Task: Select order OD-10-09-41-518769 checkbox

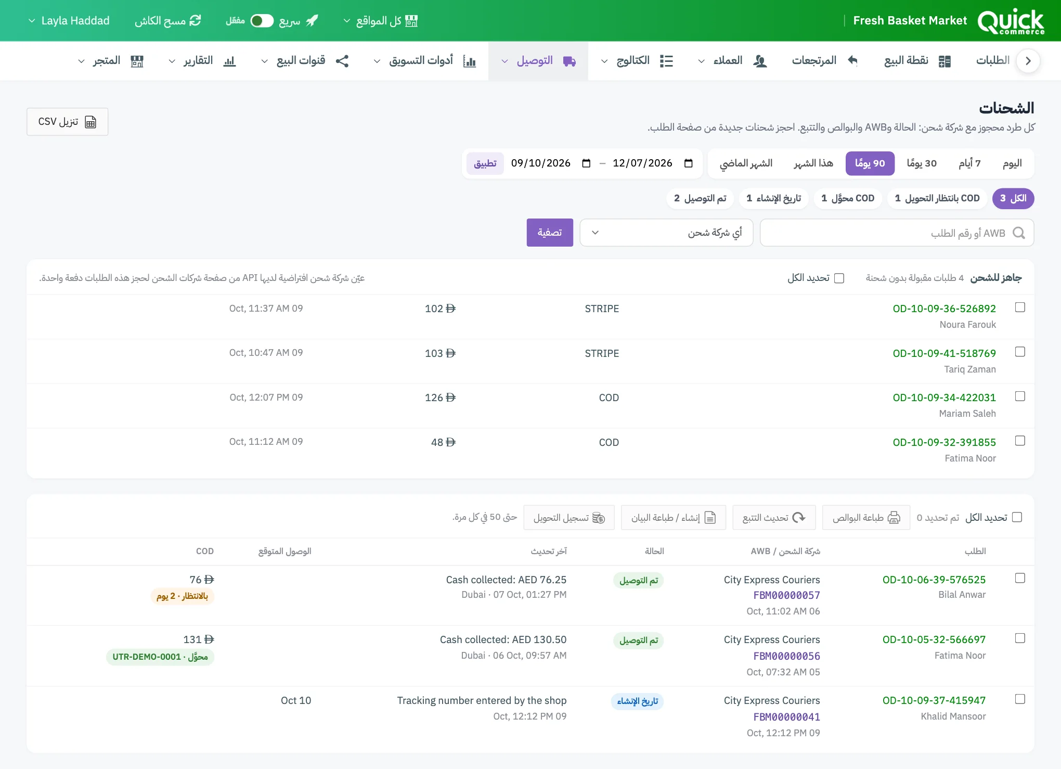Action: pos(1020,352)
